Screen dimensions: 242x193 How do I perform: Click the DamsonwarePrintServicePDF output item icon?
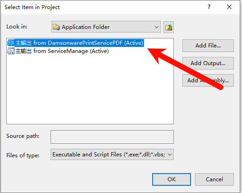tap(11, 43)
